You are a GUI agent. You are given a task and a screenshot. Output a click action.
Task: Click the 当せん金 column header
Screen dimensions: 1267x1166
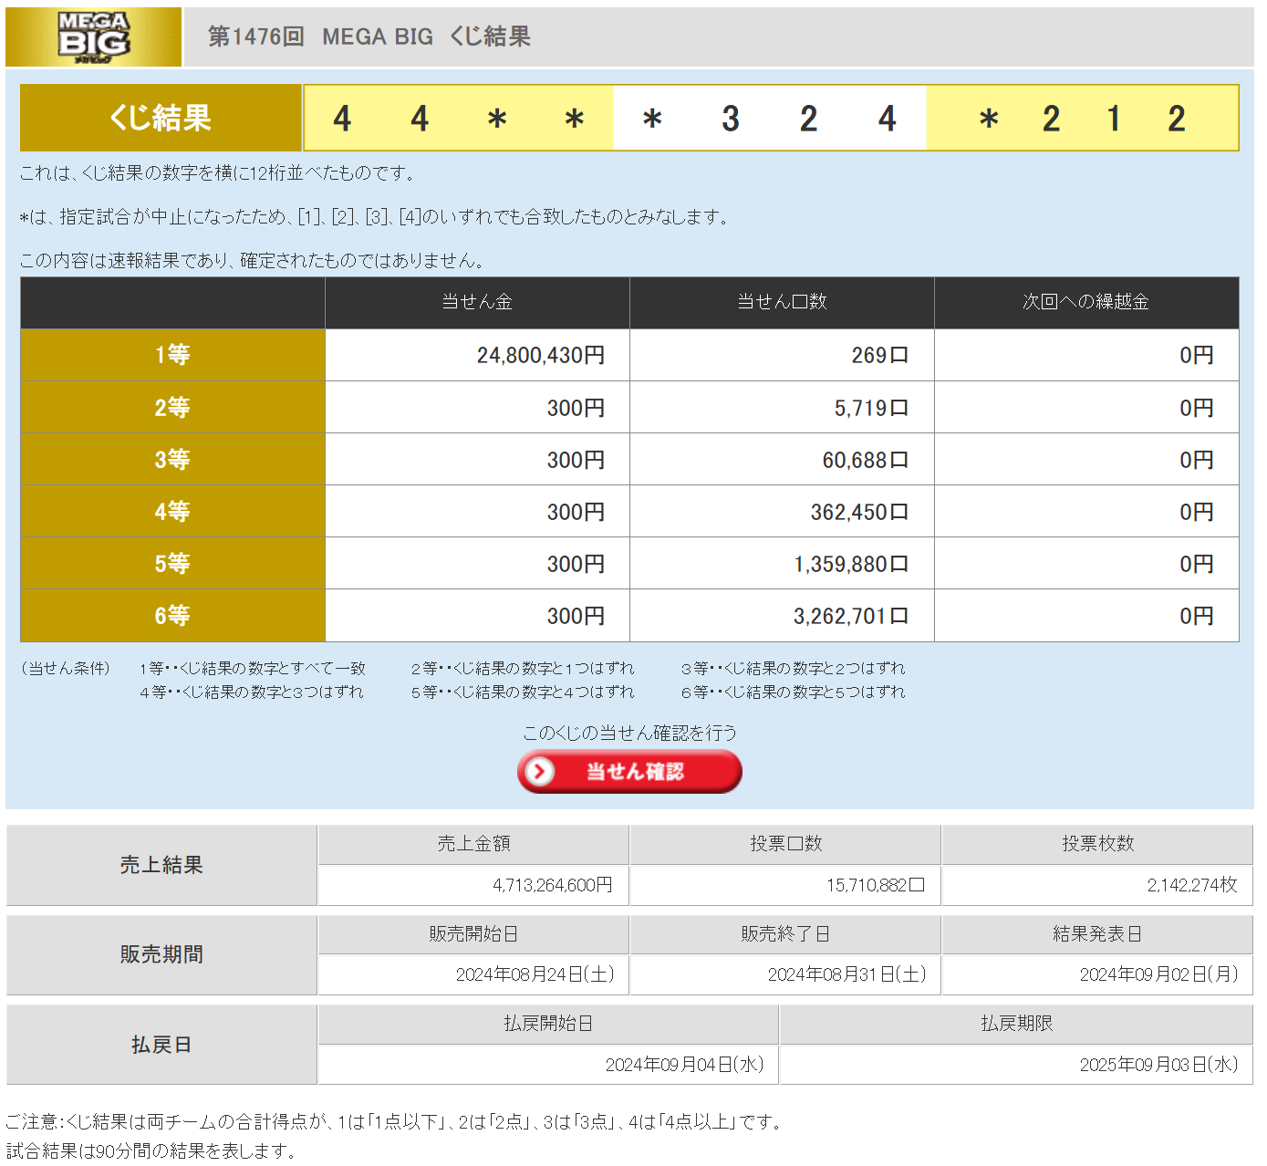[x=477, y=302]
